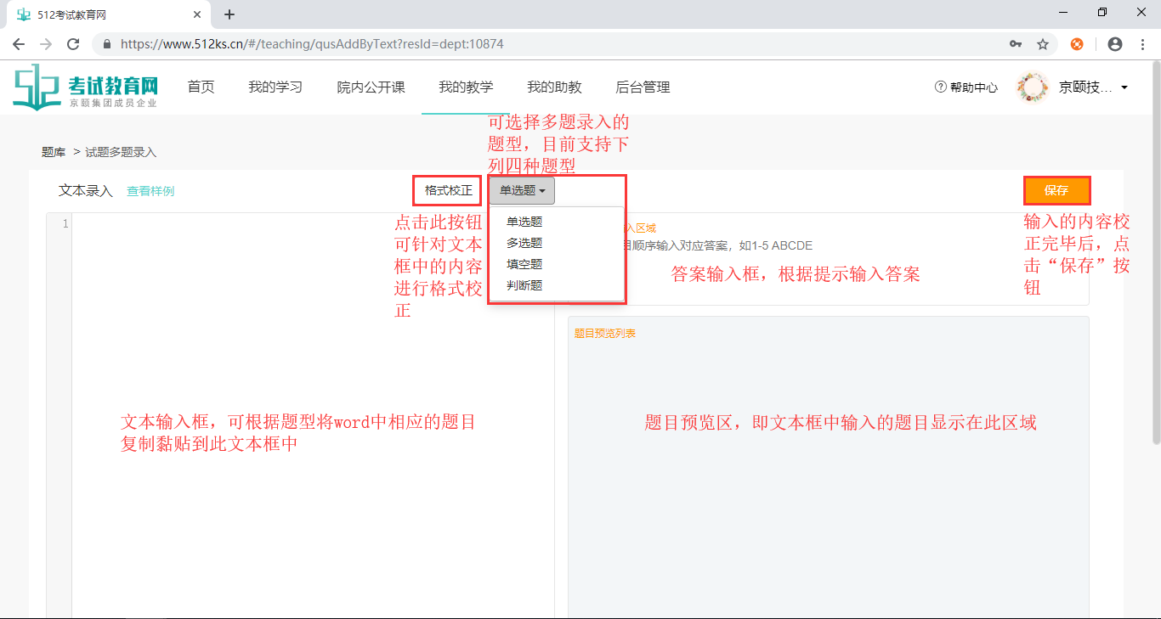Expand the 京颐技… account dropdown arrow
The width and height of the screenshot is (1161, 619).
1124,87
